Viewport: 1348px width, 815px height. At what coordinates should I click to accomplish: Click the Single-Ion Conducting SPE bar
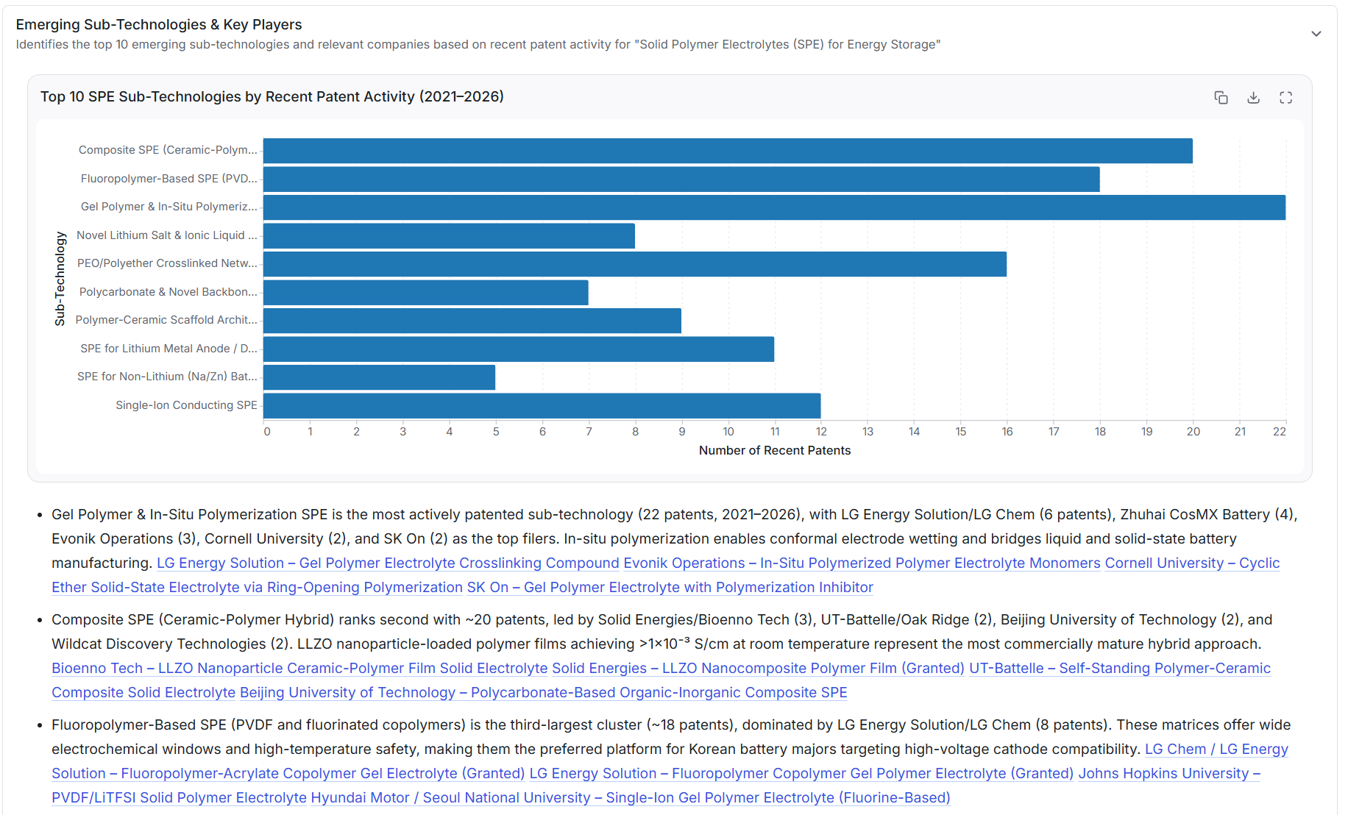(x=542, y=406)
